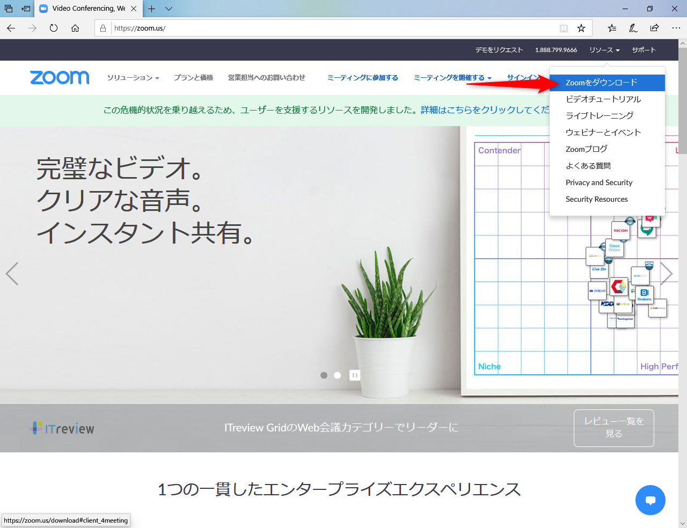Select Privacy and Security menu item
Image resolution: width=687 pixels, height=528 pixels.
click(607, 182)
